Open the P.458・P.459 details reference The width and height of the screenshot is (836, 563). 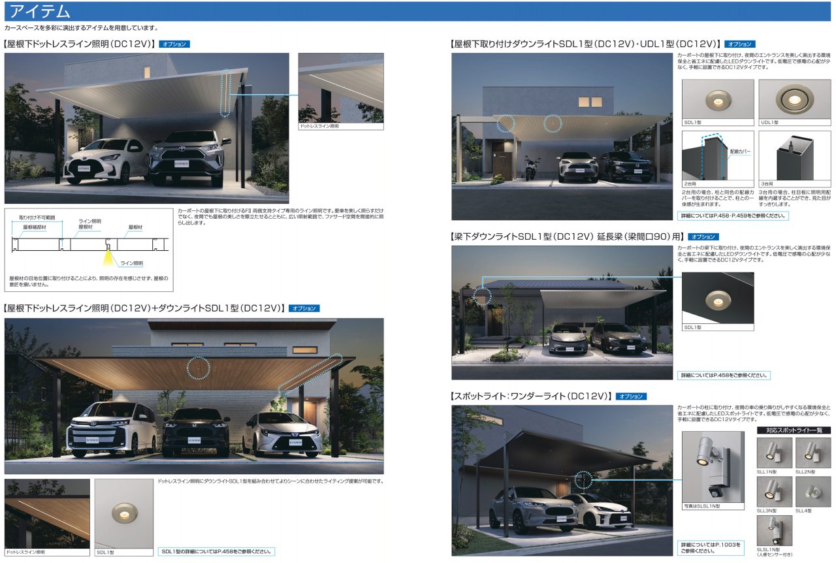click(733, 216)
